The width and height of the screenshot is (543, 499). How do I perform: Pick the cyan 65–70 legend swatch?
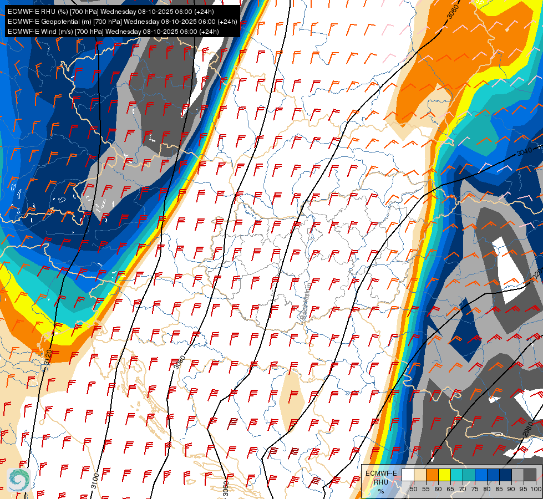(457, 475)
